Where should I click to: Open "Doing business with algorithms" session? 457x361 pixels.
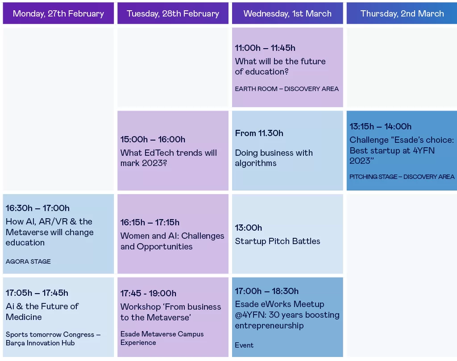coord(274,158)
